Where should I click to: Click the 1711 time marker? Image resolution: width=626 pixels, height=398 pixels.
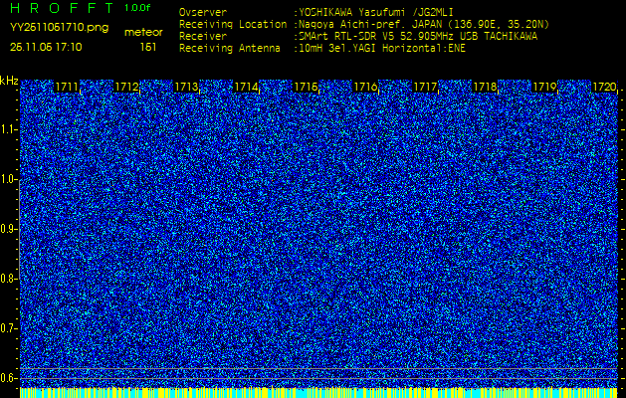(67, 88)
